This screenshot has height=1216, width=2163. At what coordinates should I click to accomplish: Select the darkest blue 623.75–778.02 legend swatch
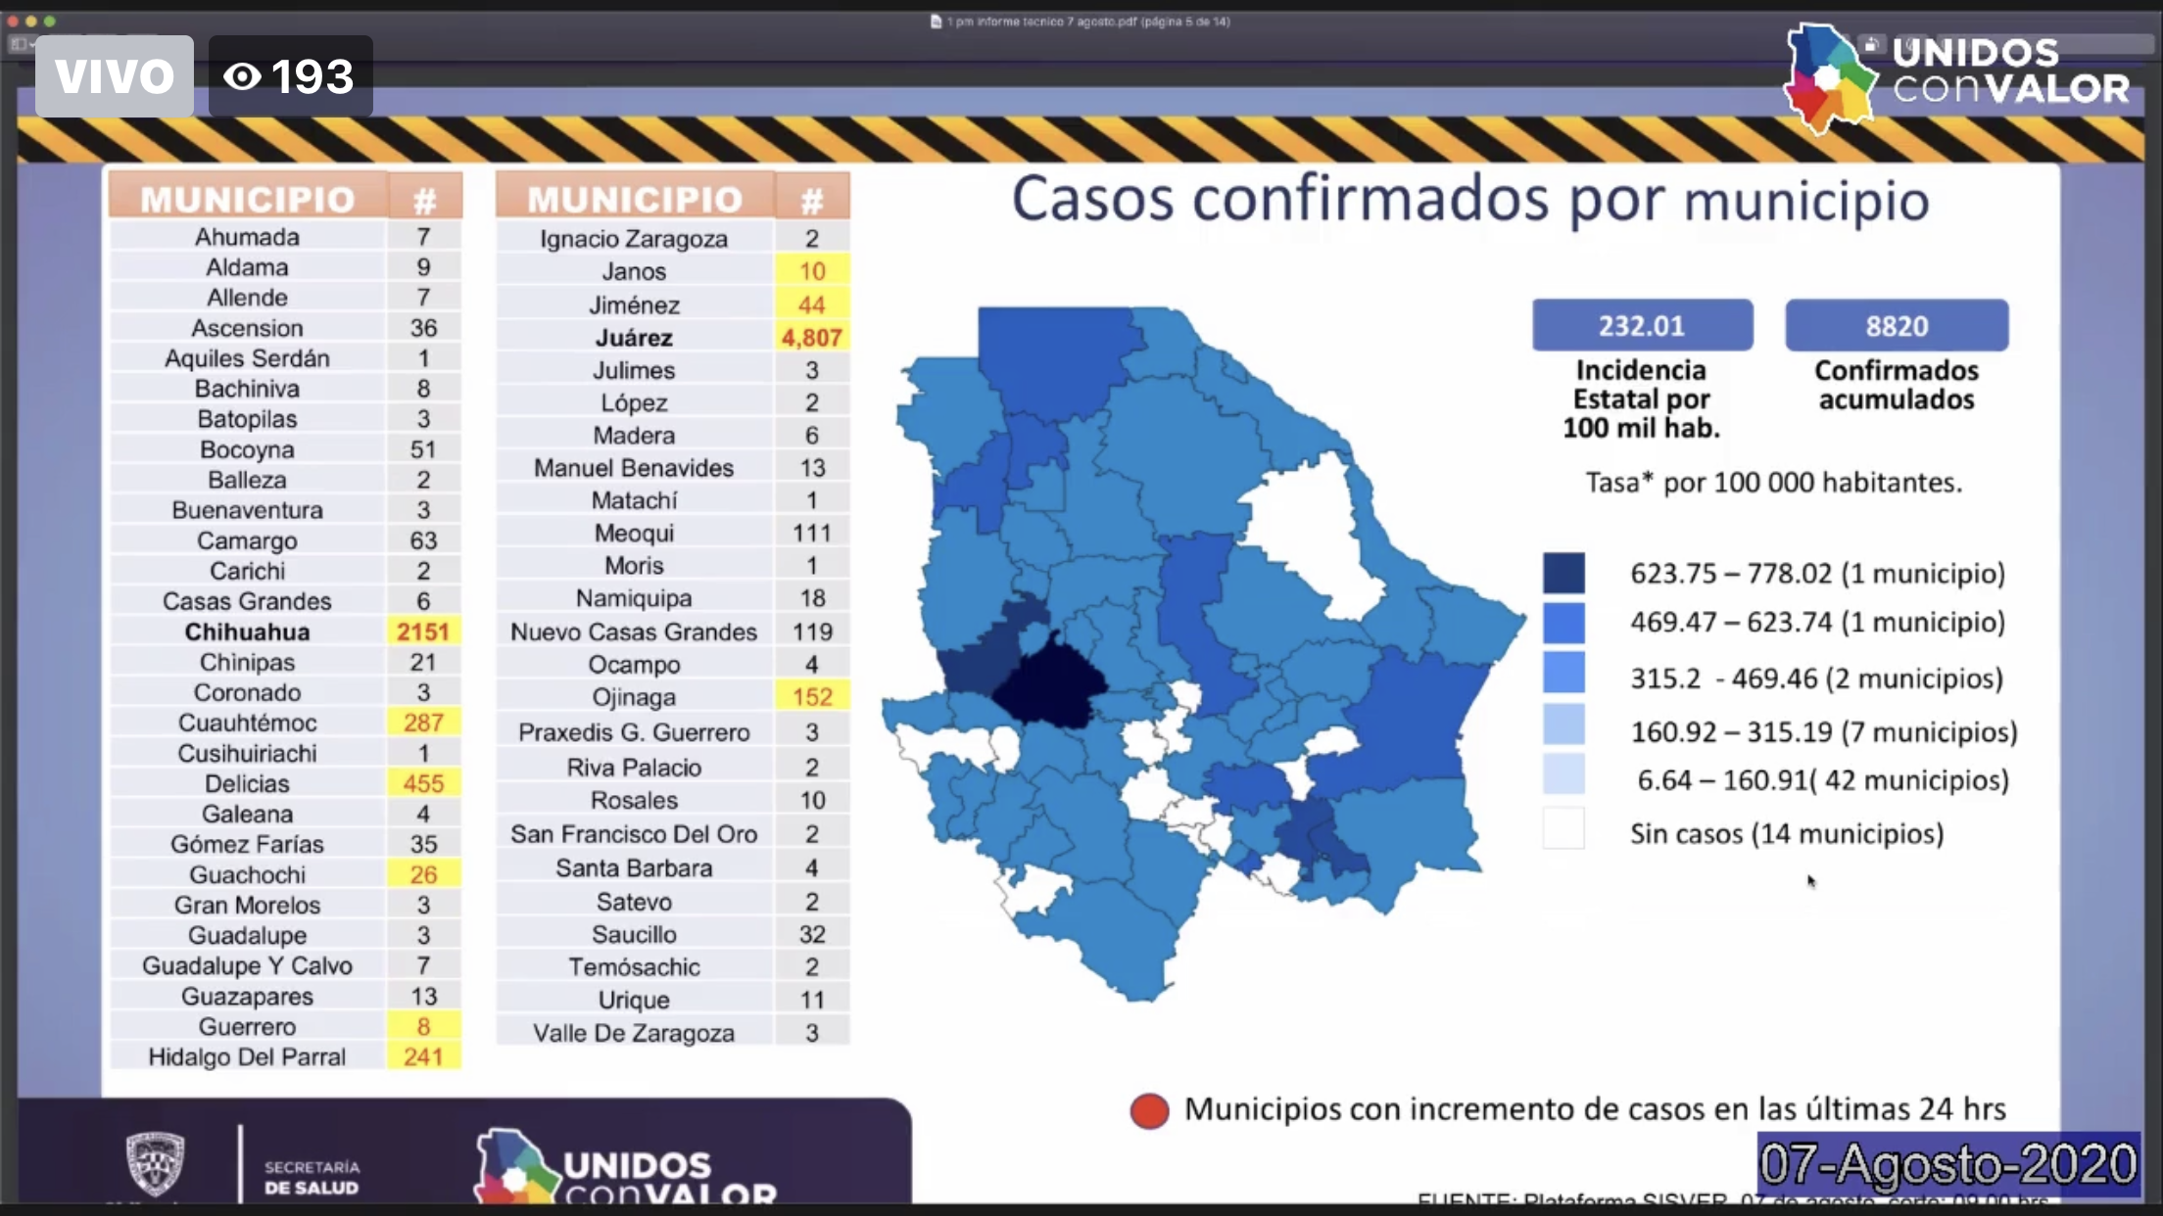pos(1563,573)
